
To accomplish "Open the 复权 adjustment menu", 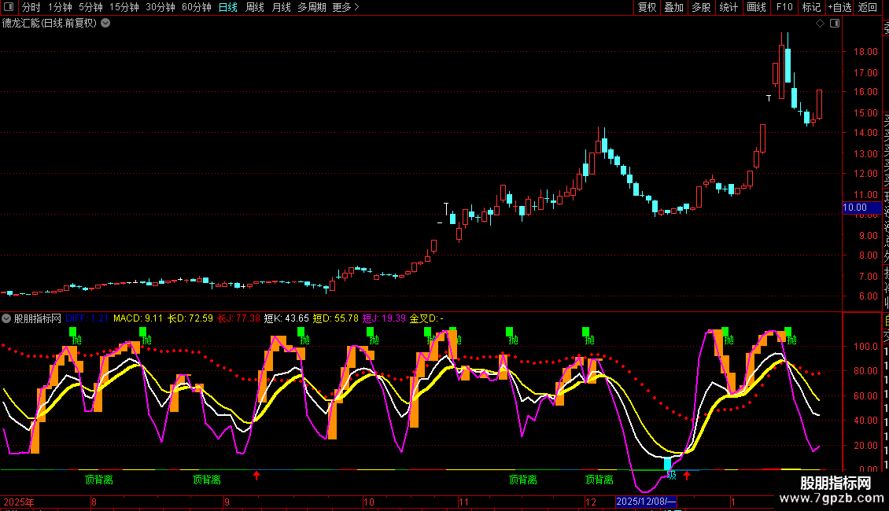I will pyautogui.click(x=647, y=7).
